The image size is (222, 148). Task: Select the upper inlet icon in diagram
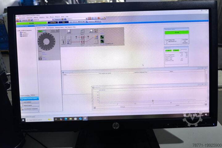tap(82, 36)
